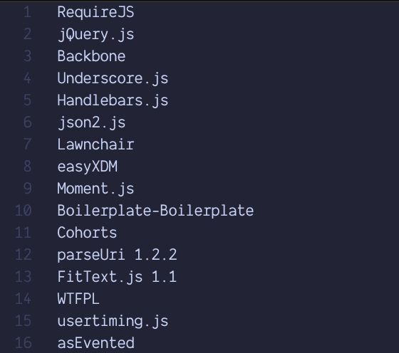Click the WTFPL line
This screenshot has width=399, height=353.
(78, 299)
